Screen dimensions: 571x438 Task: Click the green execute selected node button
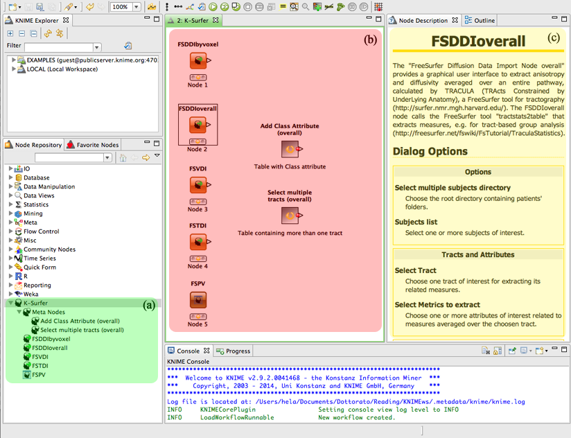pyautogui.click(x=213, y=7)
